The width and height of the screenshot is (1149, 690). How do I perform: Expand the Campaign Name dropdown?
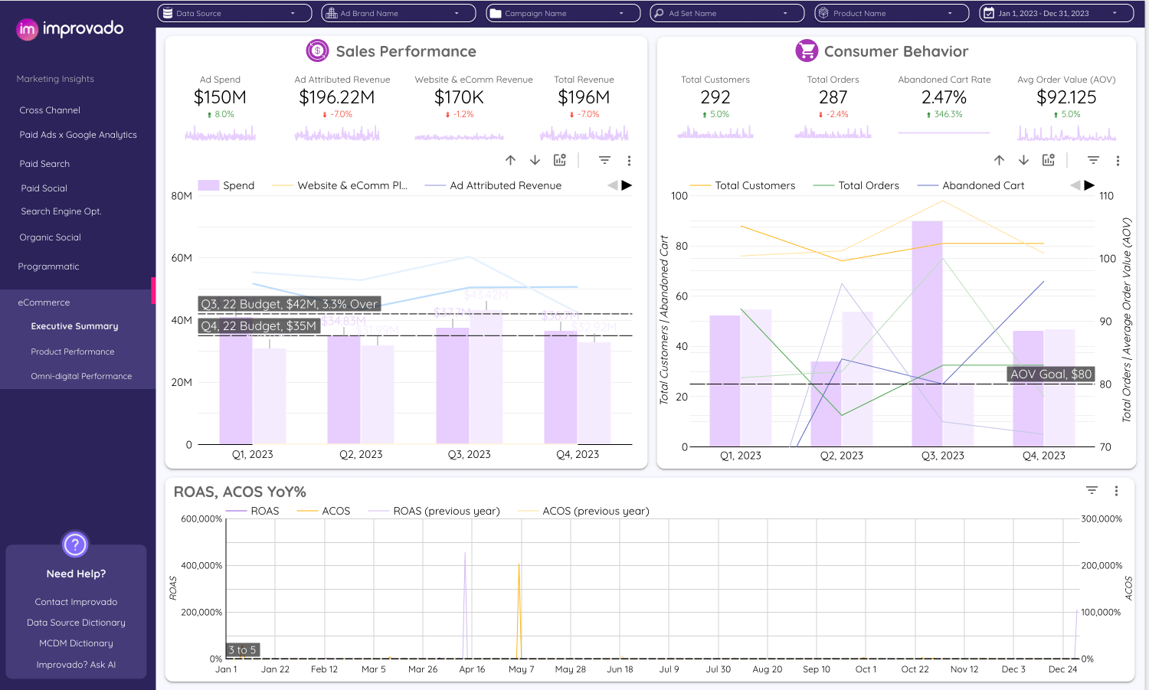563,13
